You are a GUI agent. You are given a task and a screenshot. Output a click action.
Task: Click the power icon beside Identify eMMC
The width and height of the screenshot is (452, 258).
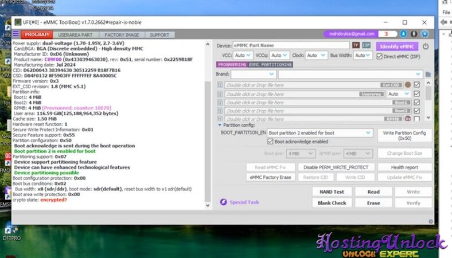point(426,46)
